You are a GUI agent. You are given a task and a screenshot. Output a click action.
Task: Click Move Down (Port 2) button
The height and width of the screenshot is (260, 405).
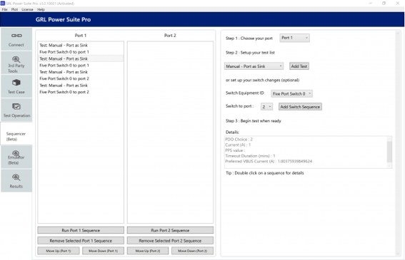point(192,251)
